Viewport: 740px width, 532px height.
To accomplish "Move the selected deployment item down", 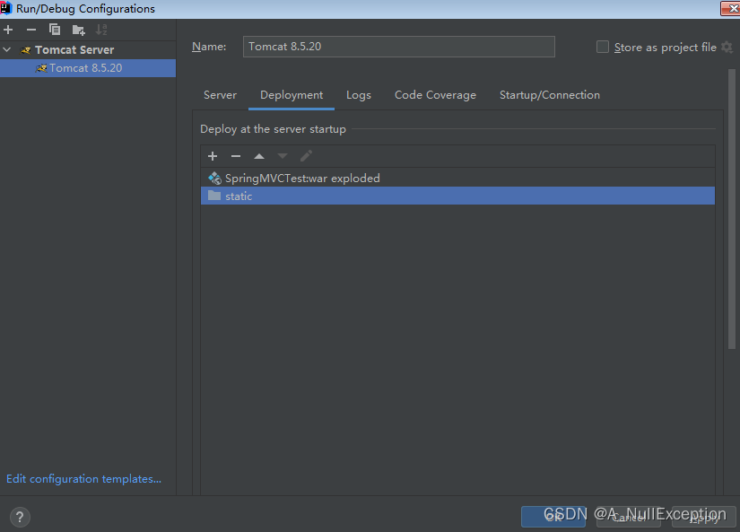I will point(283,156).
